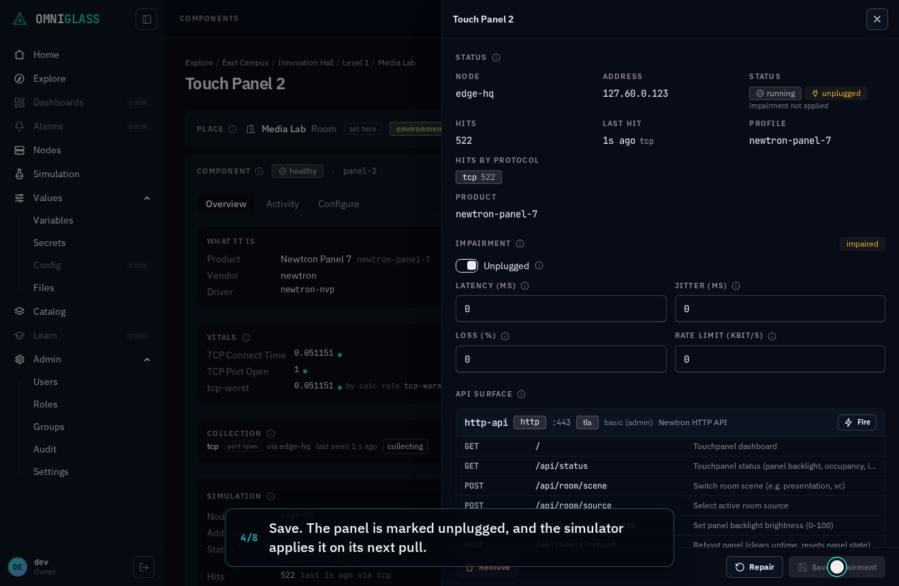The width and height of the screenshot is (899, 586).
Task: Open Variables in the sidebar
Action: click(53, 220)
